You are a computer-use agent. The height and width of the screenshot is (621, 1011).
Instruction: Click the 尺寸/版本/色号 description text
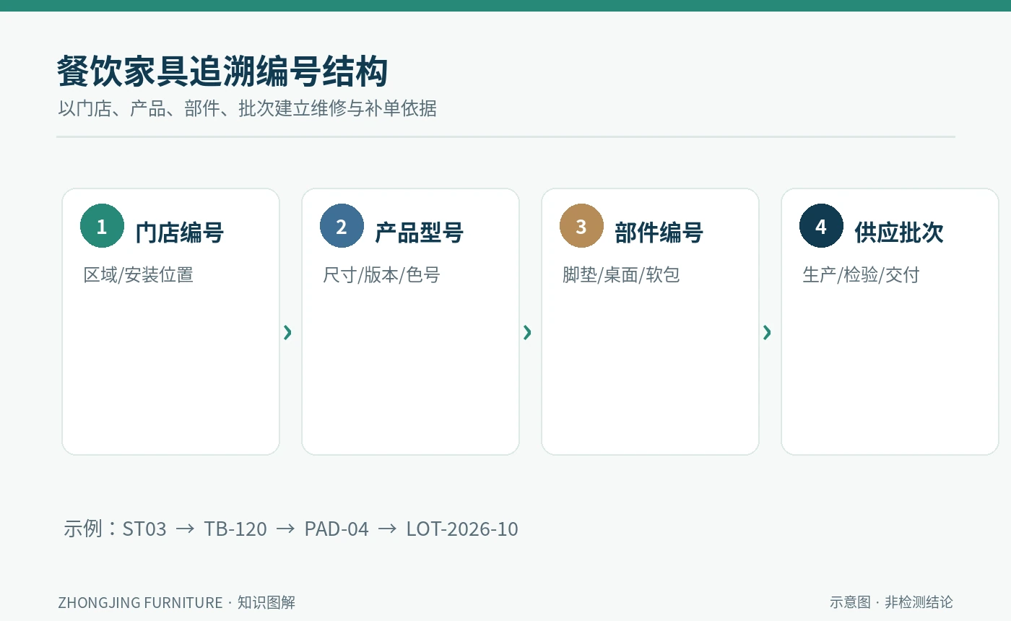click(x=381, y=275)
